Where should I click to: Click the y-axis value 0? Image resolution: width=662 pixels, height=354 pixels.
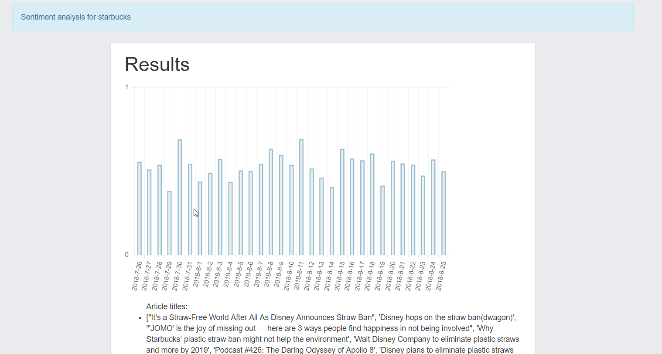(x=127, y=255)
